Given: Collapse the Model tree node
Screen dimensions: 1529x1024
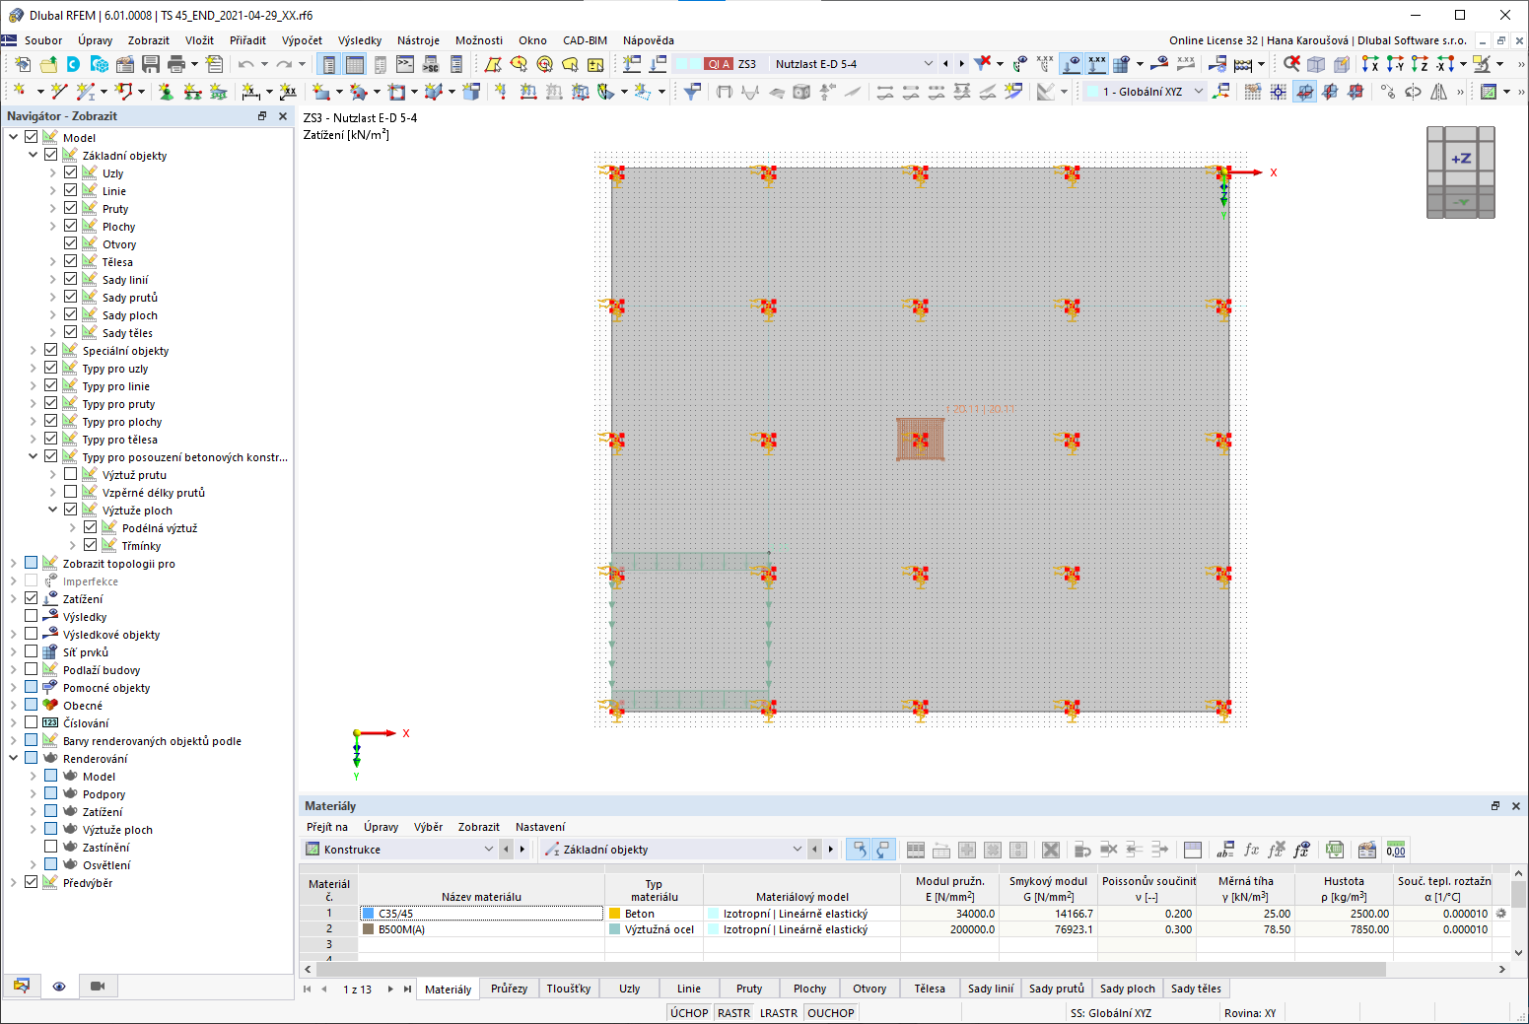Looking at the screenshot, I should click(13, 137).
